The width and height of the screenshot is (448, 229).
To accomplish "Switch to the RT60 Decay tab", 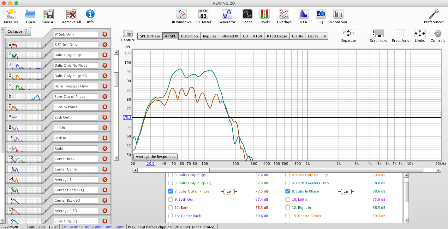I will (277, 36).
